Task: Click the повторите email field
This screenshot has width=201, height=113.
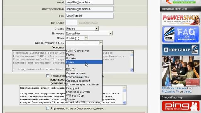Action: click(89, 9)
